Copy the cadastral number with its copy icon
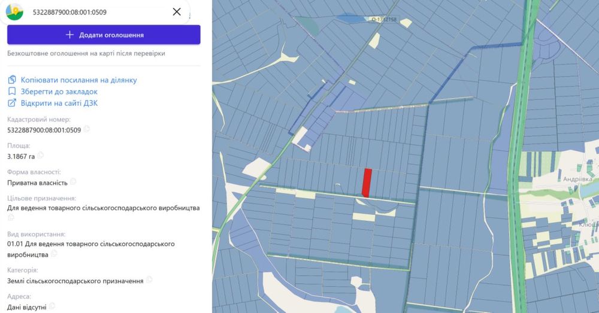The width and height of the screenshot is (599, 313). 87,129
